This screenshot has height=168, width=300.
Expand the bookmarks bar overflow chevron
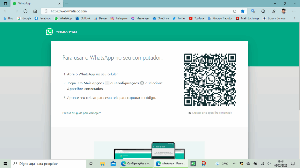click(294, 18)
